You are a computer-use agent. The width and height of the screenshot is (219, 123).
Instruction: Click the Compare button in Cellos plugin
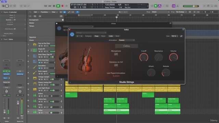[x=88, y=36]
